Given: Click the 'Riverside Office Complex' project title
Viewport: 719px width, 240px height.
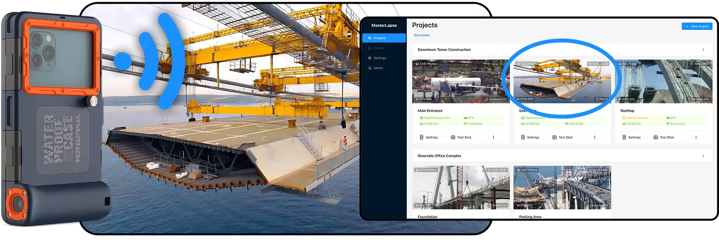Looking at the screenshot, I should click(440, 156).
